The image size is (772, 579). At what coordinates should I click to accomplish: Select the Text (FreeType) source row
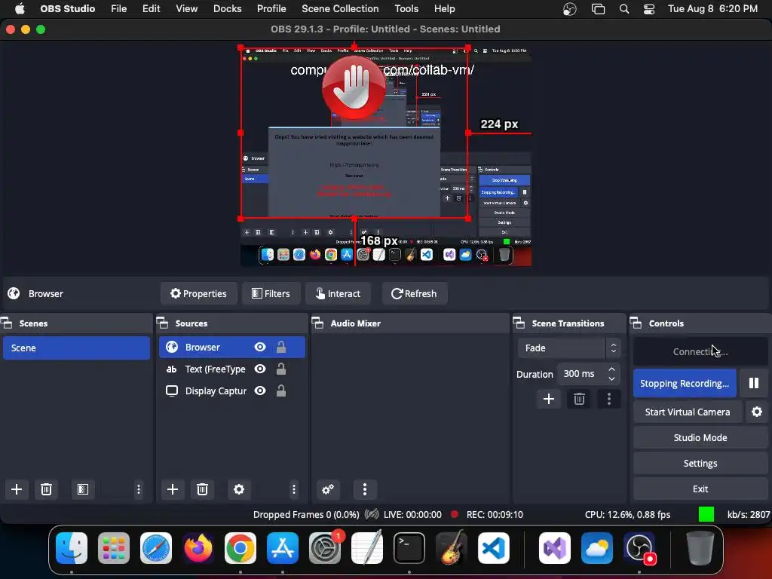point(232,369)
